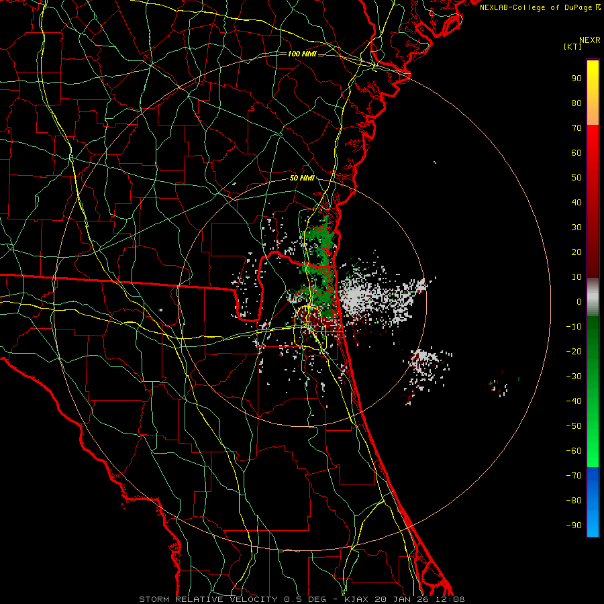Pick the bright red segment of color bar
This screenshot has width=604, height=604.
click(x=593, y=201)
